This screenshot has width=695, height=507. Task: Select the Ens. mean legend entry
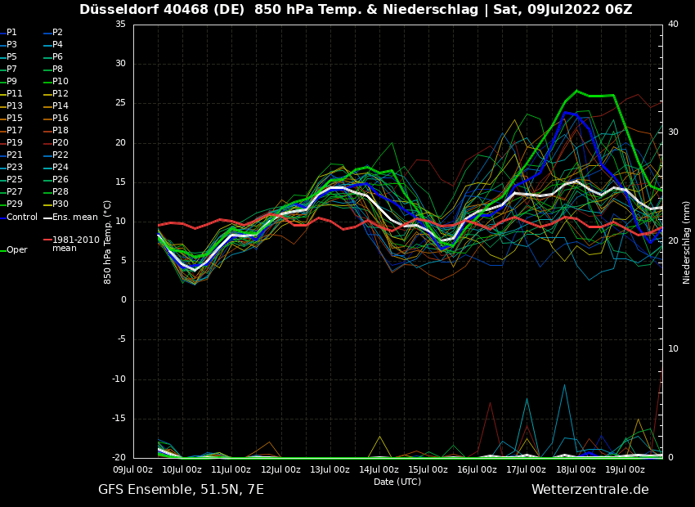coord(74,218)
